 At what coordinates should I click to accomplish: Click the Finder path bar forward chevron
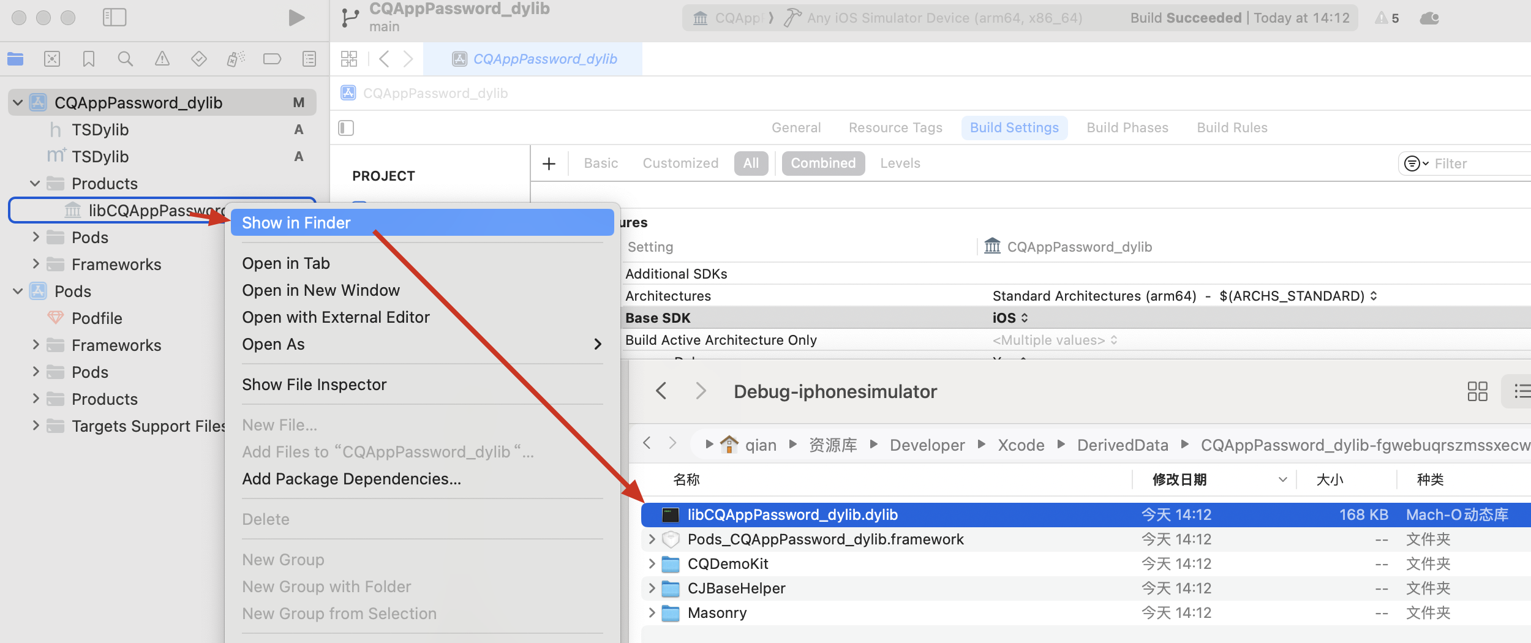672,443
